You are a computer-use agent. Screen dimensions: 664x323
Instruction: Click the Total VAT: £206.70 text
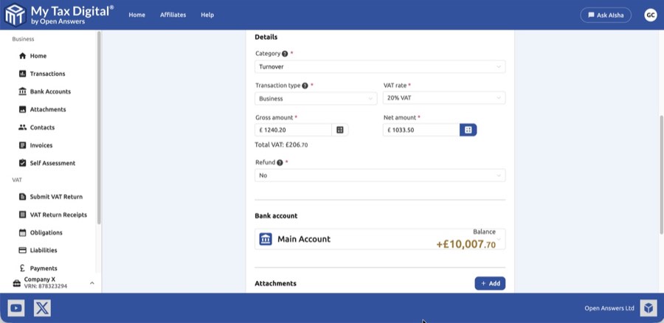(281, 145)
